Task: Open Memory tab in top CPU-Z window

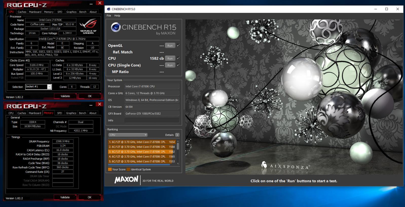Action: click(x=49, y=12)
